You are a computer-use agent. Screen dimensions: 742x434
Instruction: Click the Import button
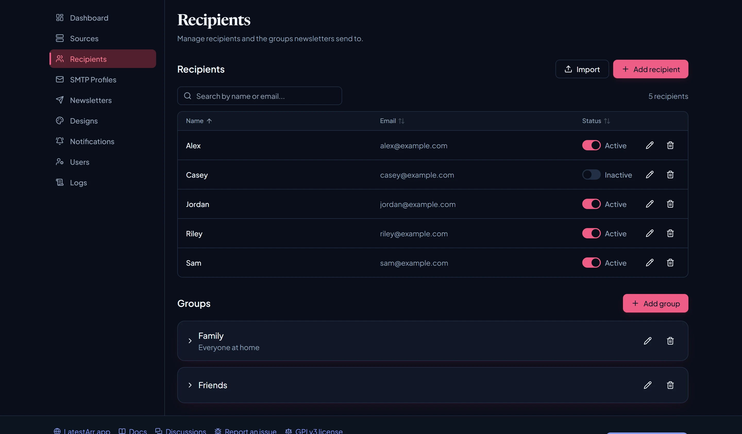582,69
